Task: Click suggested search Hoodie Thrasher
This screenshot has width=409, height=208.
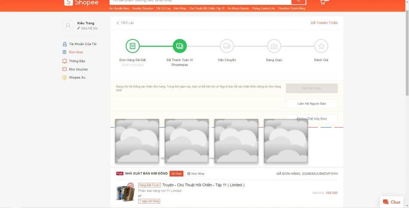Action: click(x=143, y=9)
